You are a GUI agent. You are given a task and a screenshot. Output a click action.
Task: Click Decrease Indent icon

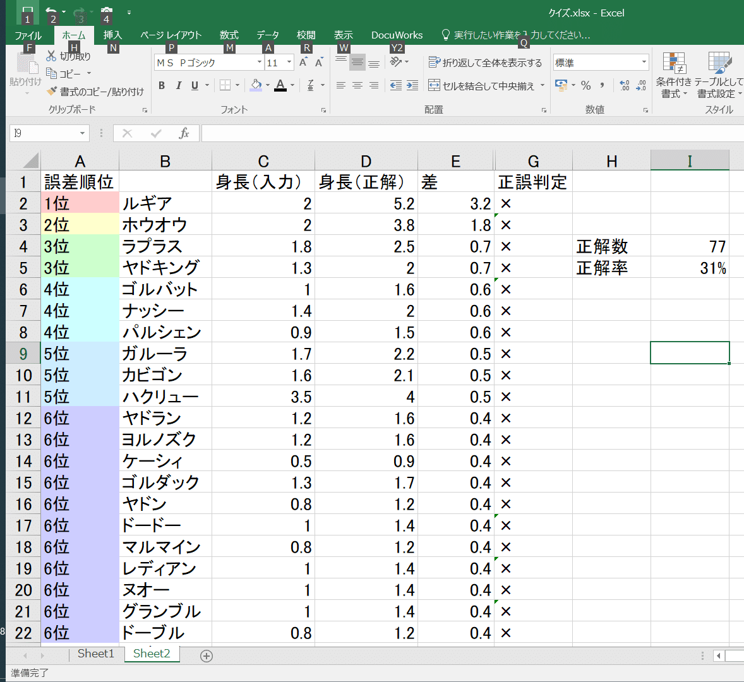[396, 85]
